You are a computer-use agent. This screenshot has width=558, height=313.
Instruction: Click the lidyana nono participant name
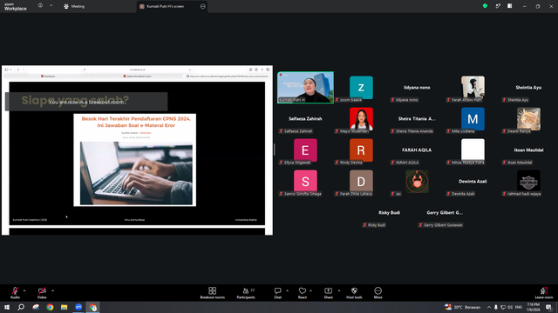[417, 87]
